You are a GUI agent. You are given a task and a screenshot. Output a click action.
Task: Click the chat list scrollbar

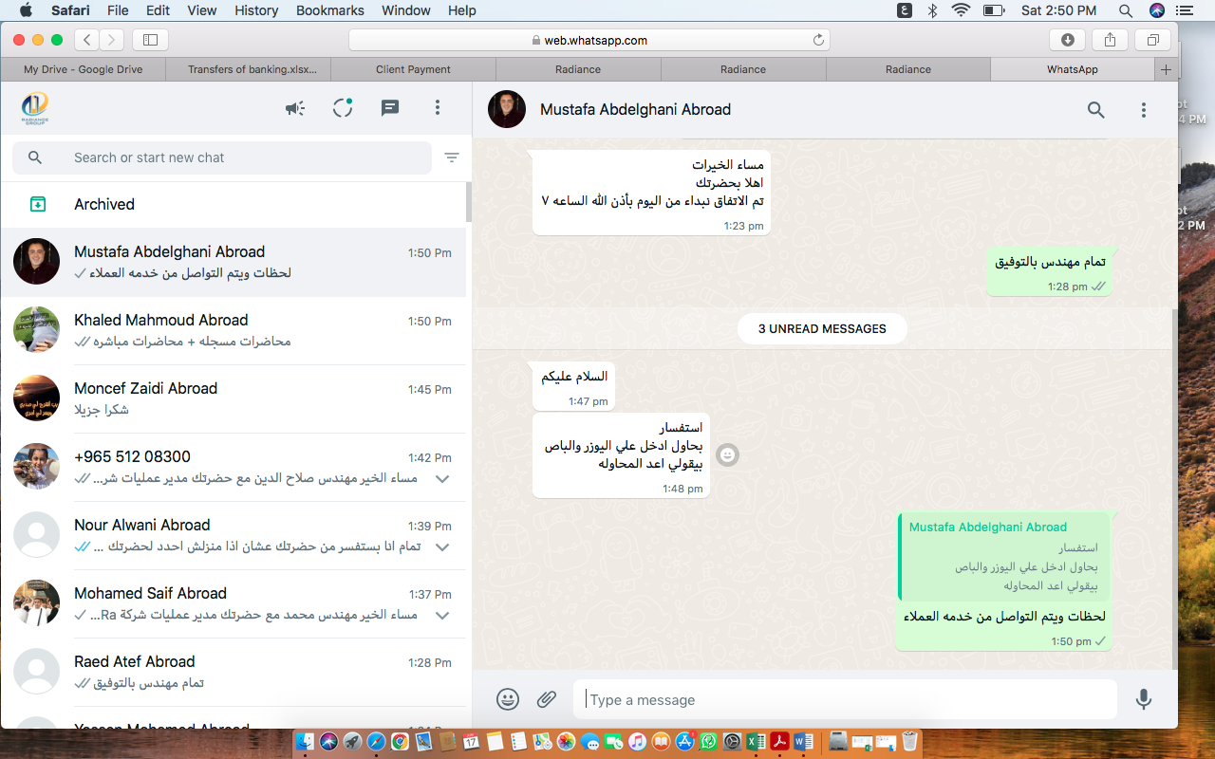[469, 201]
